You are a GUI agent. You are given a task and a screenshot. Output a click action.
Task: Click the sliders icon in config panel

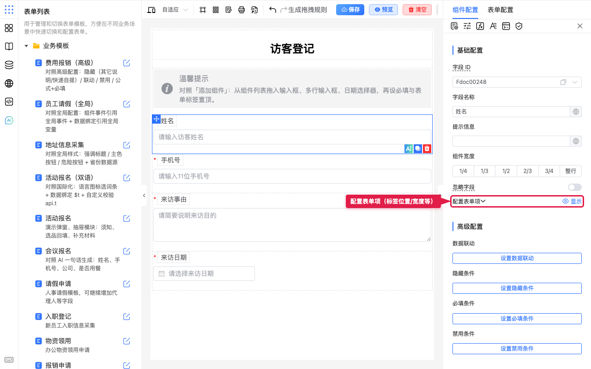tap(467, 26)
